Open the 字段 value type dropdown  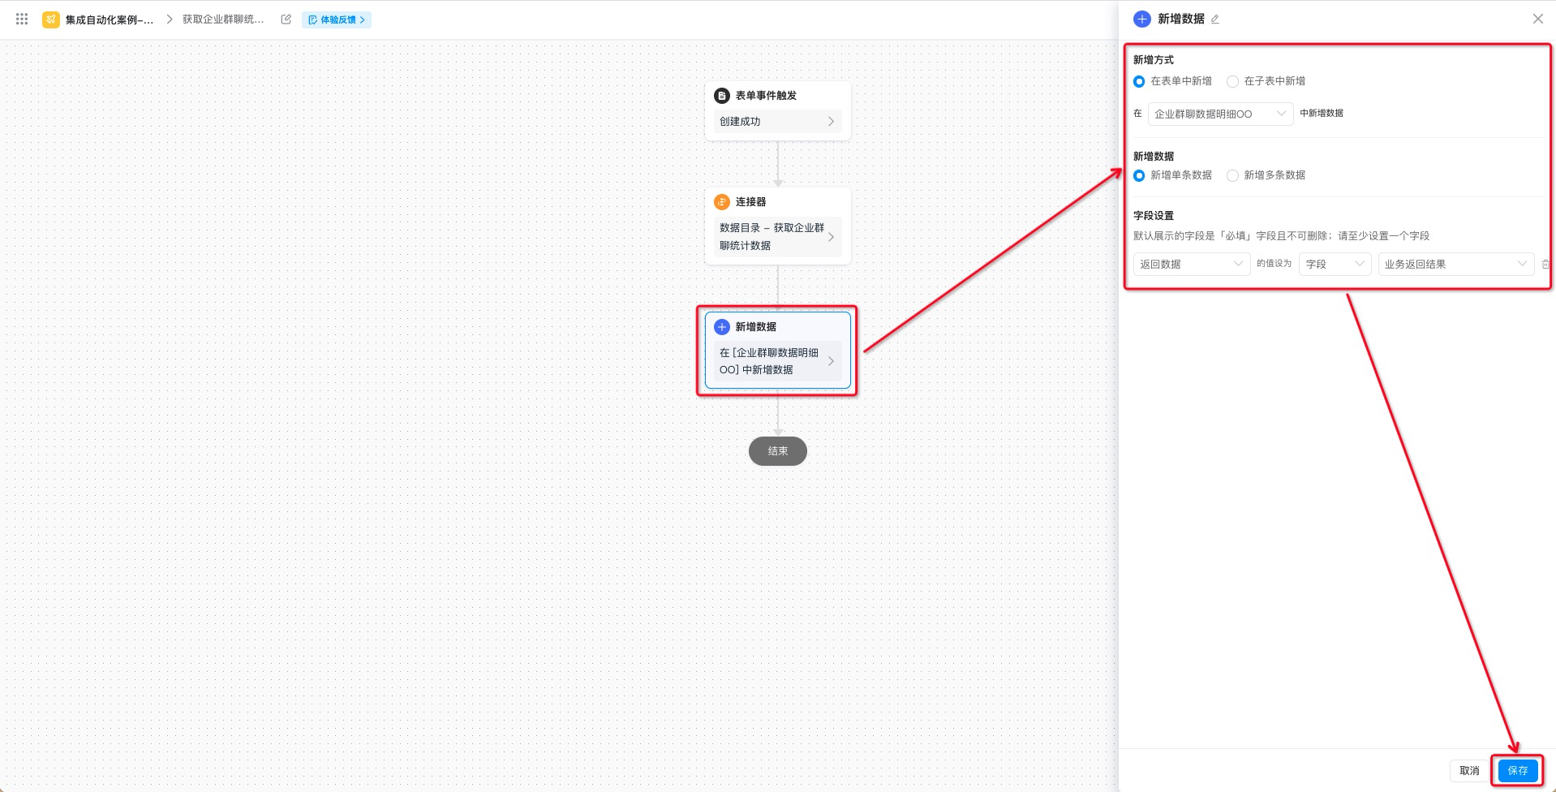(x=1335, y=264)
